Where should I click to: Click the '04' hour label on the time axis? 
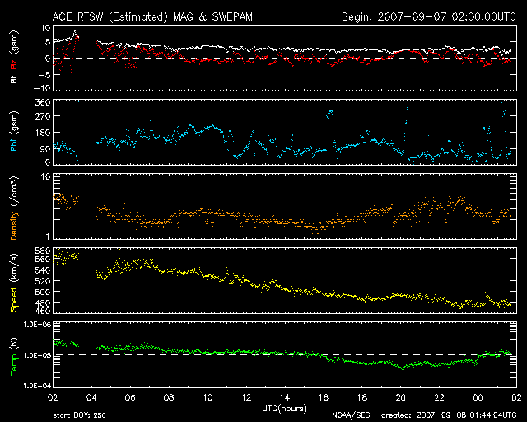[x=91, y=397]
